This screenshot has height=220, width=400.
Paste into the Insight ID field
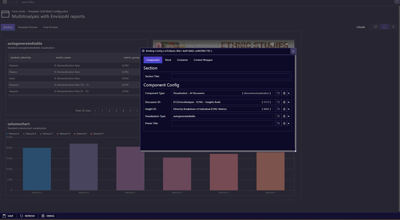click(x=284, y=109)
